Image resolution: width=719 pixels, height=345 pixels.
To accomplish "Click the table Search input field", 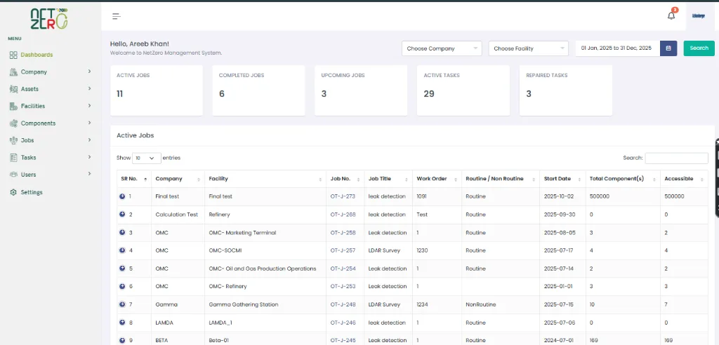I will tap(676, 158).
